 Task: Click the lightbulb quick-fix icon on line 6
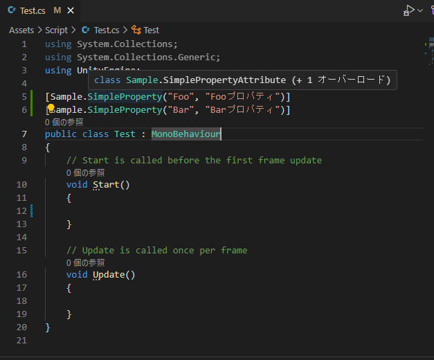(x=51, y=108)
